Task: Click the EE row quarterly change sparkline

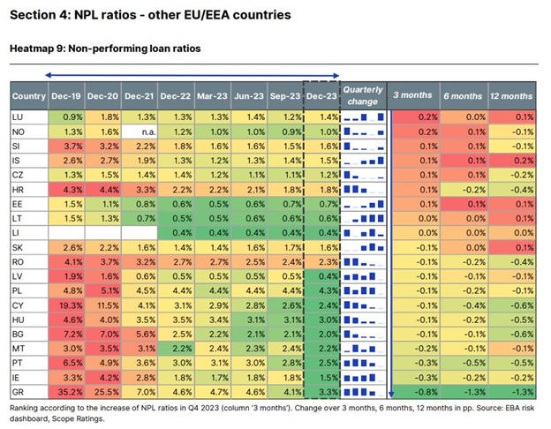Action: 363,201
